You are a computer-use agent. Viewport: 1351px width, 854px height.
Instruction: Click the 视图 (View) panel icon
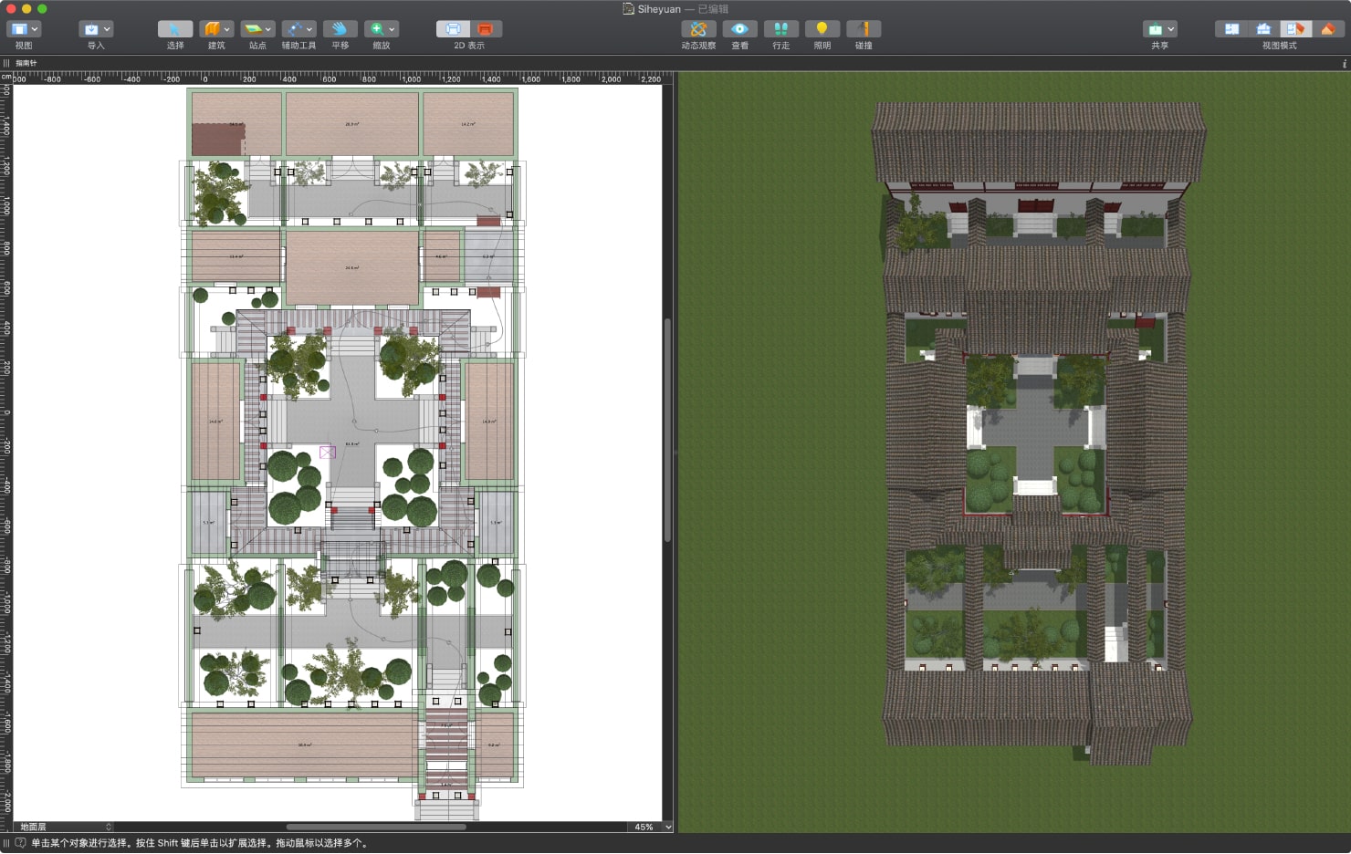19,29
